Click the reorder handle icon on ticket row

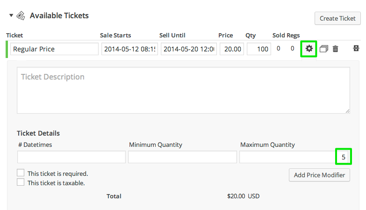click(356, 48)
